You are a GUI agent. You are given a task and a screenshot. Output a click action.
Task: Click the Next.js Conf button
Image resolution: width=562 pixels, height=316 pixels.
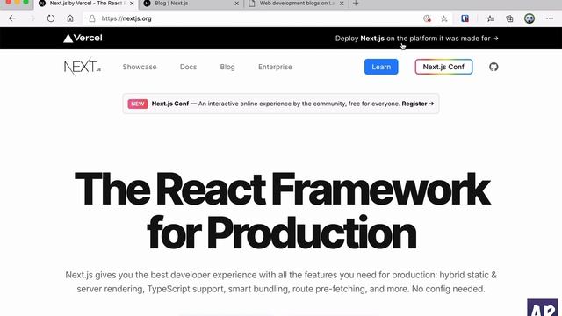tap(443, 67)
